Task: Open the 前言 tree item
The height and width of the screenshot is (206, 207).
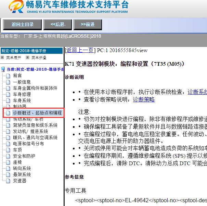Action: click(x=17, y=76)
